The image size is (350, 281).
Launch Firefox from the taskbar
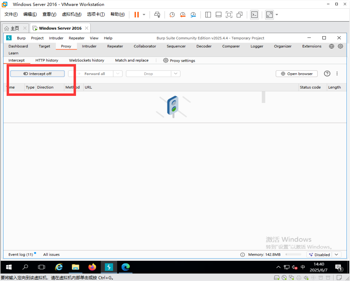pos(92,267)
